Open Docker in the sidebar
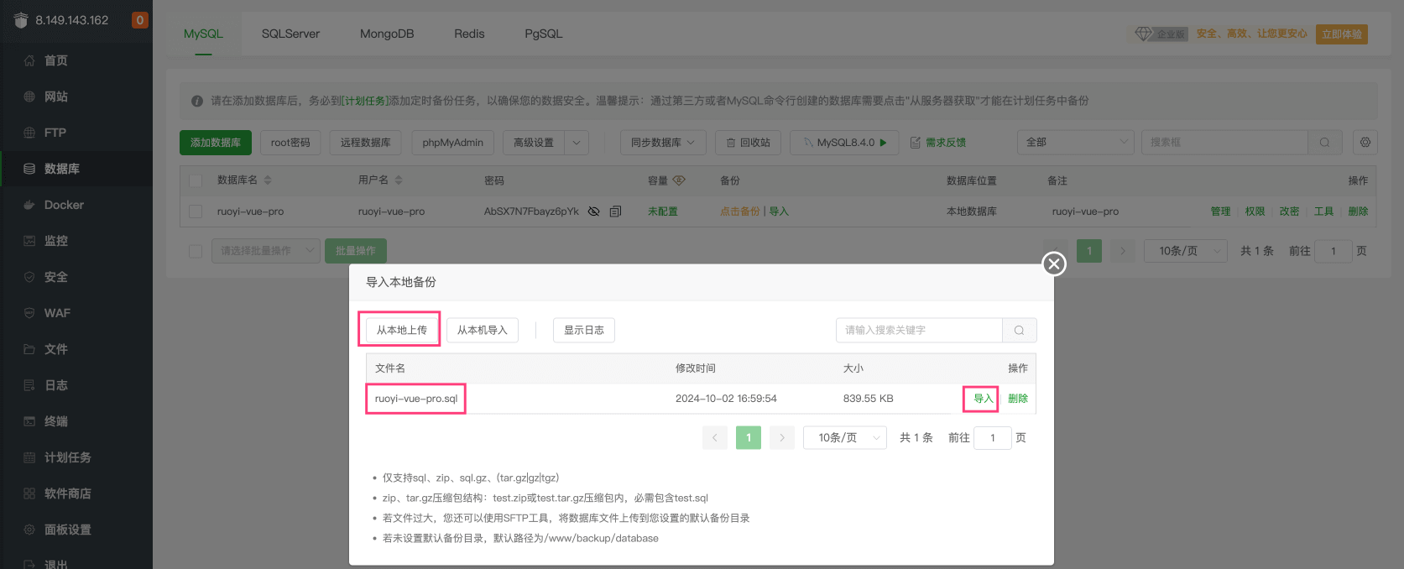Screen dimensions: 1404x569 [64, 205]
